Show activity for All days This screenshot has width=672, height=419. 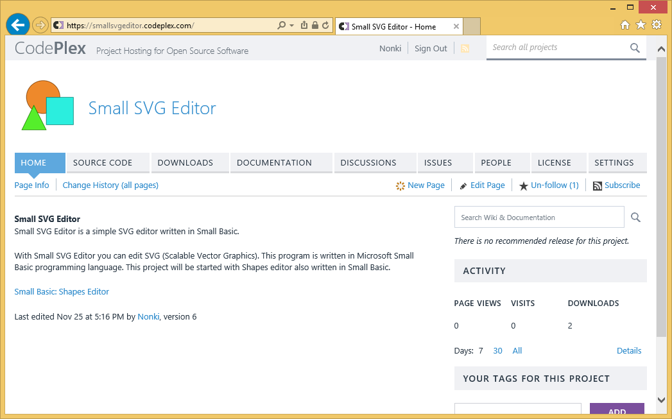pos(517,351)
